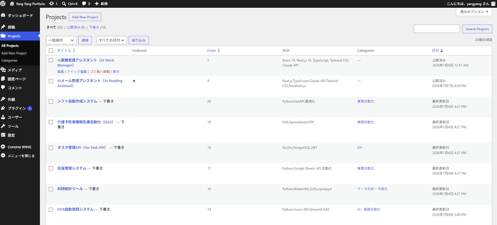Viewport: 497px width, 225px height.
Task: Click the plus 新規 item in admin bar
Action: [x=101, y=4]
